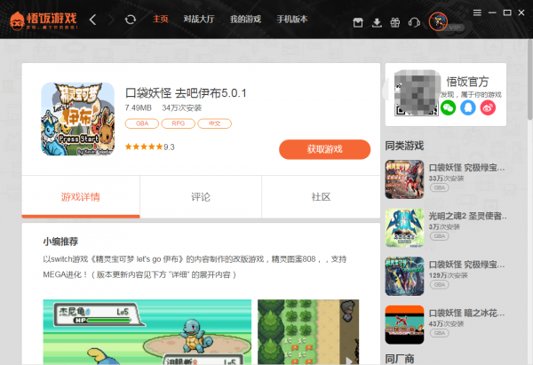Minimize the window
This screenshot has height=365, width=533.
coord(492,13)
